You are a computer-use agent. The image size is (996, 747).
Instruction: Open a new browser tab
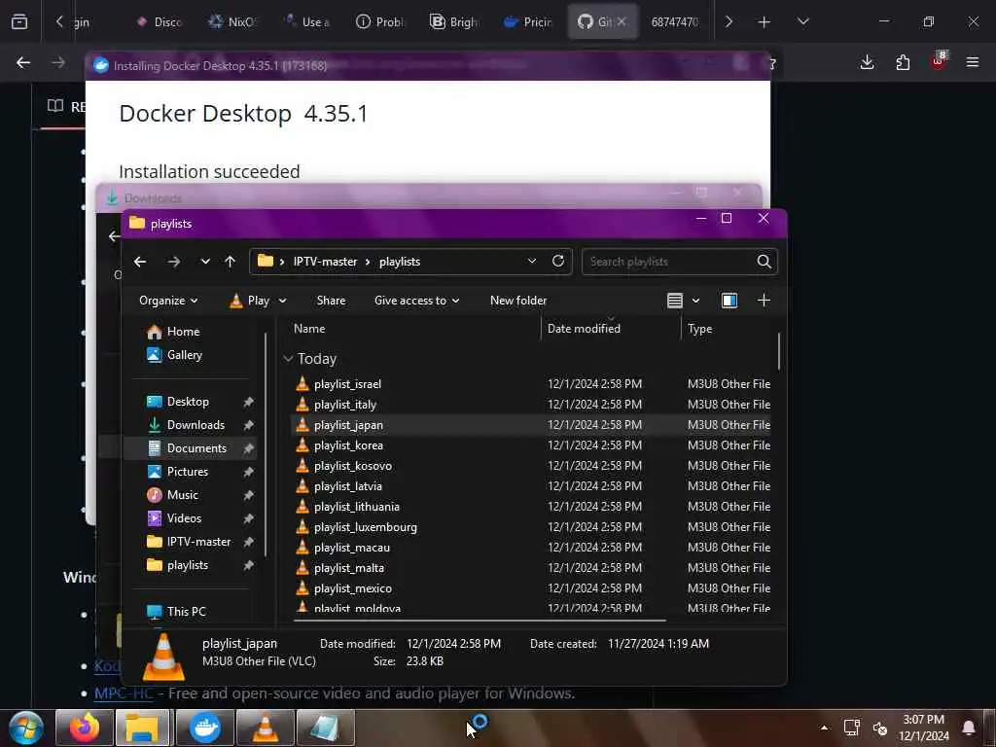764,21
